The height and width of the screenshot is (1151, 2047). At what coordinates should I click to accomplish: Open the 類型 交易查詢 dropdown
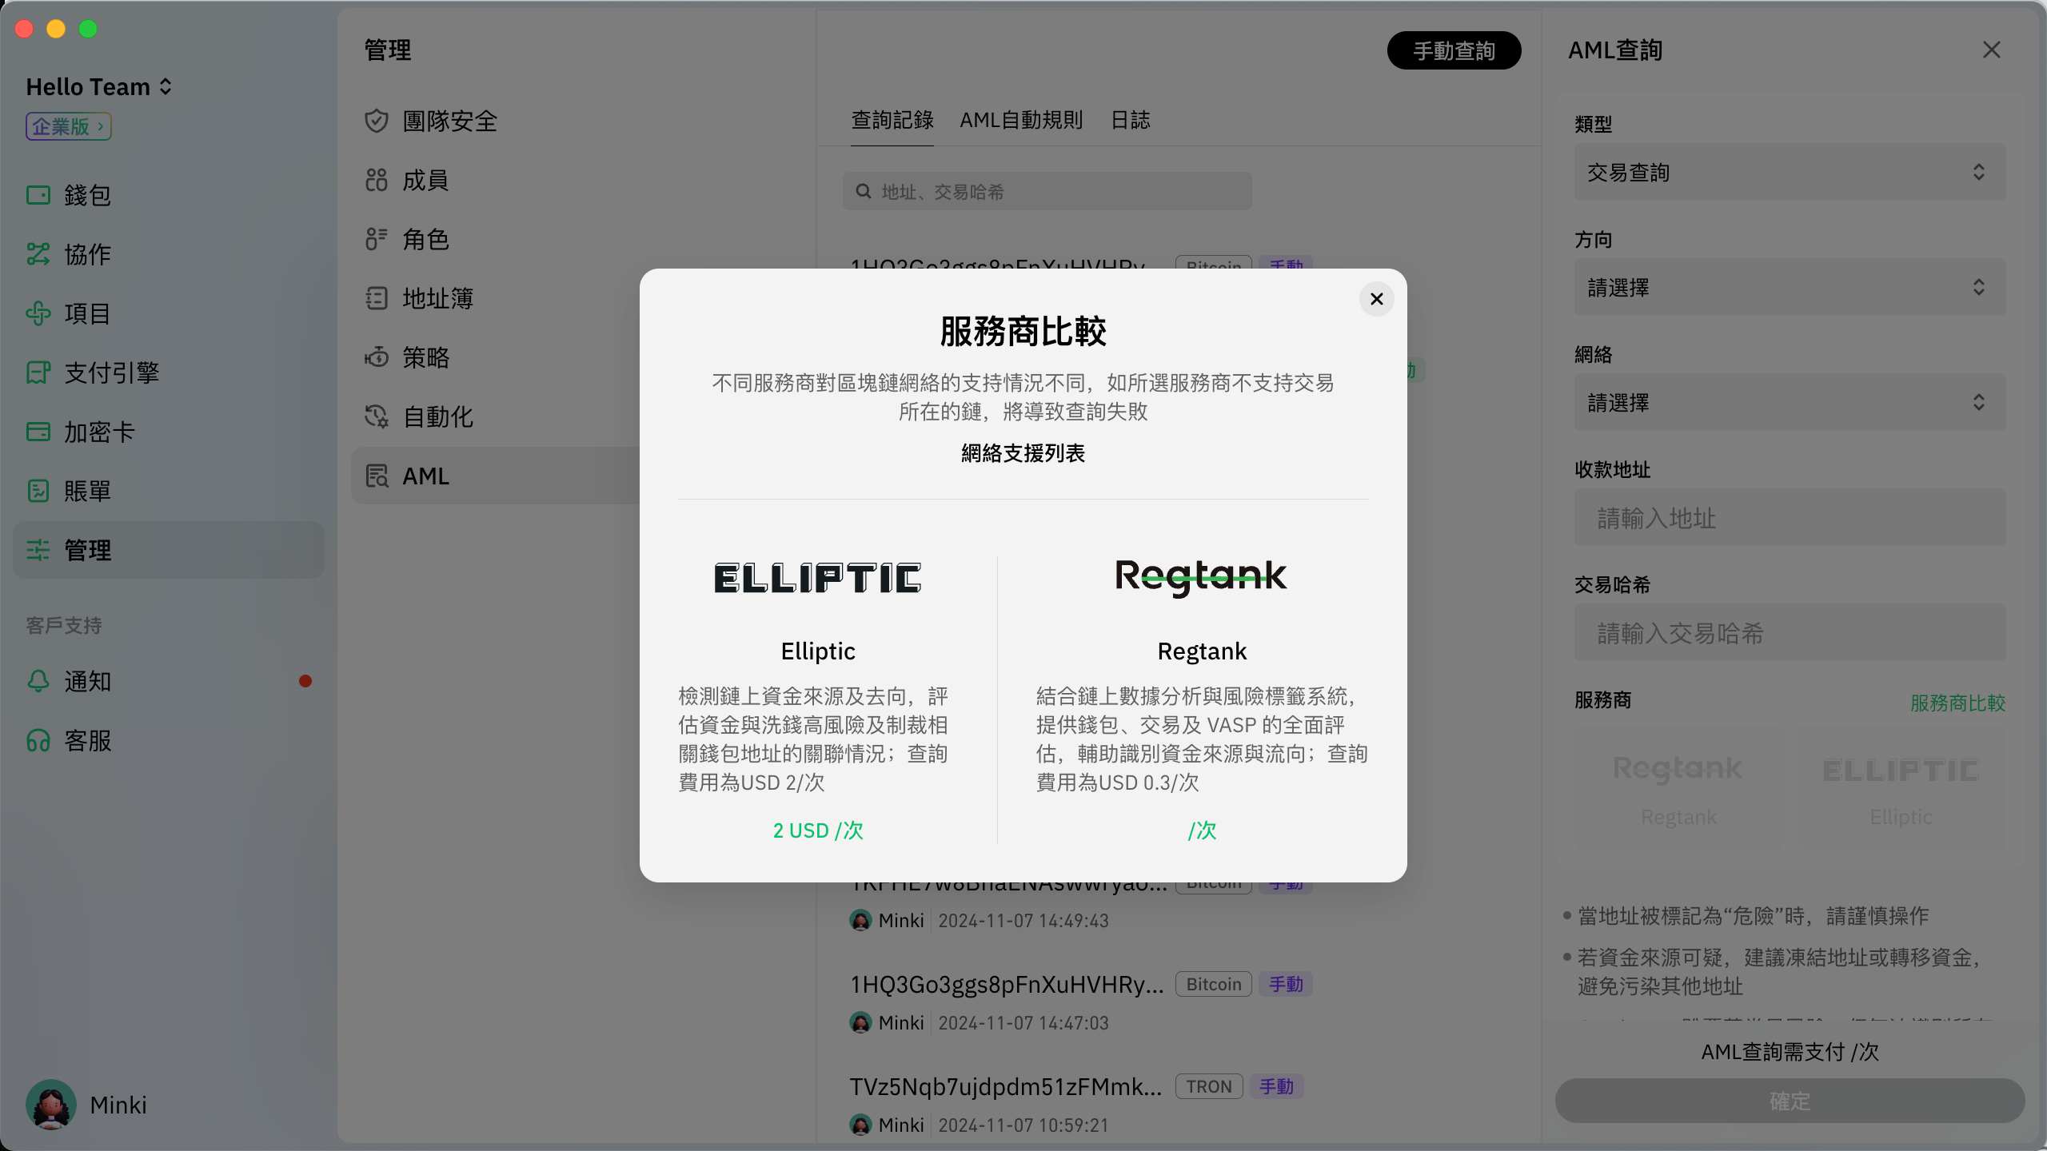point(1790,173)
